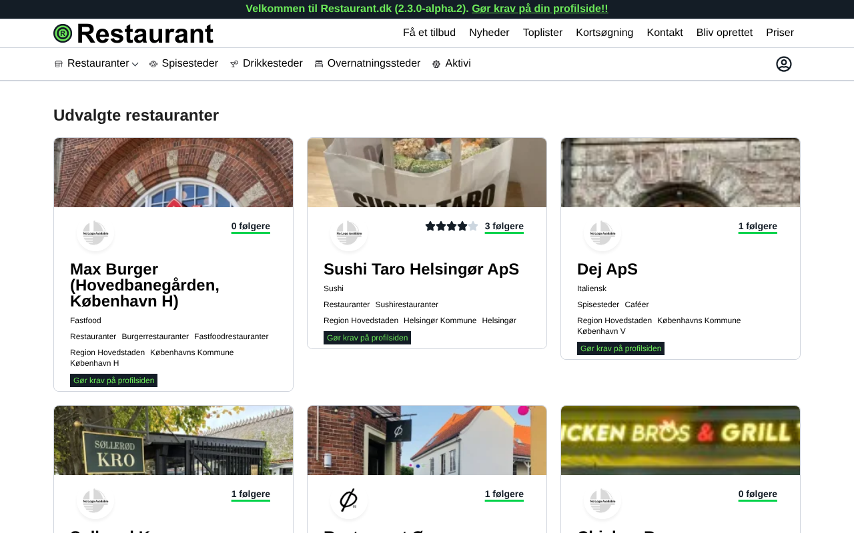
Task: Open Toplister menu item
Action: point(542,33)
